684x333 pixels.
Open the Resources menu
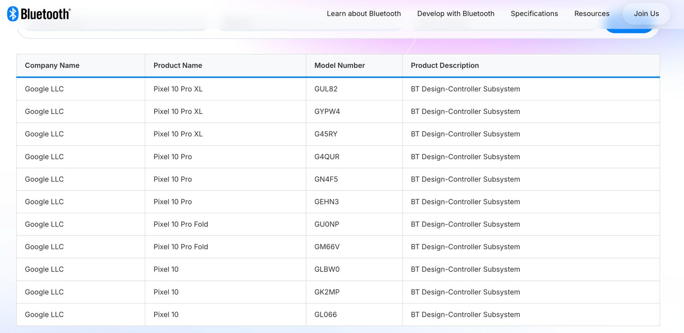click(592, 14)
